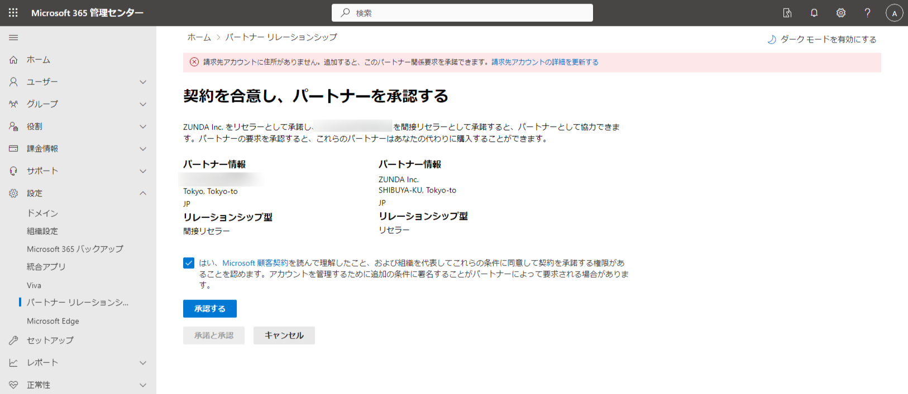
Task: Click the Support headset icon
Action: pyautogui.click(x=13, y=171)
